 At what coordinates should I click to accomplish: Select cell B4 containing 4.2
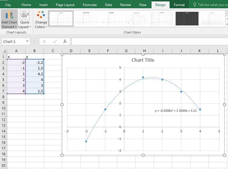(34, 74)
